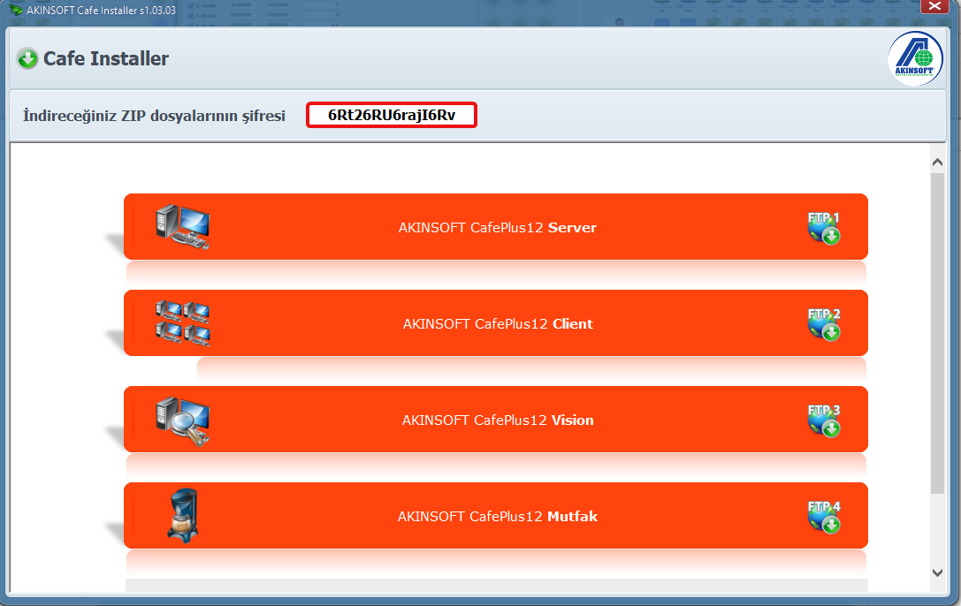961x606 pixels.
Task: Close the Cafe Installer window
Action: pyautogui.click(x=934, y=6)
